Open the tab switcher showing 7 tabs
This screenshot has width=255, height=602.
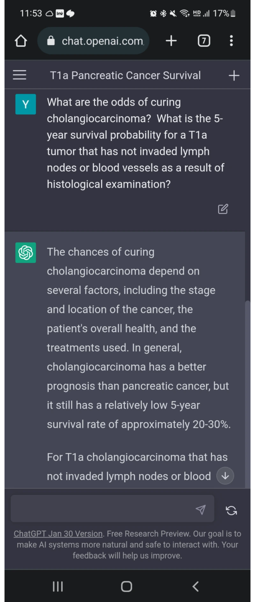pos(204,41)
